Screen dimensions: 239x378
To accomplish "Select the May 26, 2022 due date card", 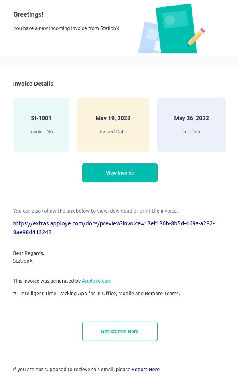I will (192, 125).
